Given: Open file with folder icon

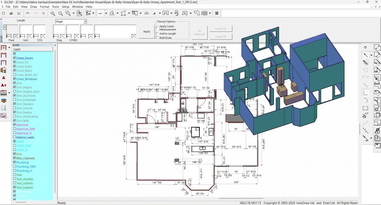Looking at the screenshot, I should [x=11, y=13].
